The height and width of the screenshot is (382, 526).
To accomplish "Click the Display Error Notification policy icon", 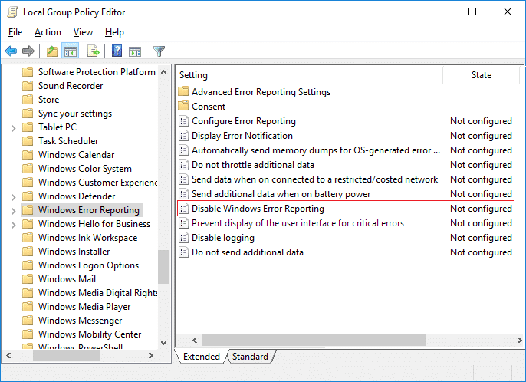I will (x=183, y=135).
